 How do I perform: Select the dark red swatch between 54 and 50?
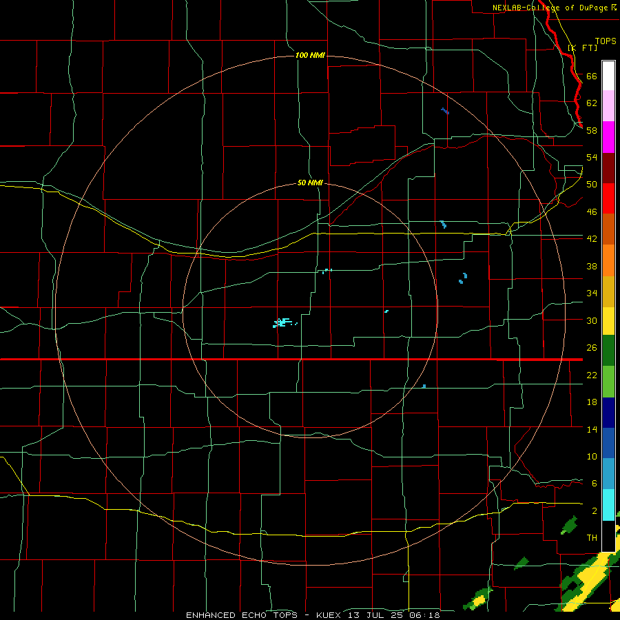click(x=608, y=168)
